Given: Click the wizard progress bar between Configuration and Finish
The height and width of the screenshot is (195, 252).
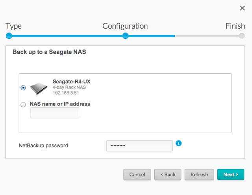Looking at the screenshot, I should pos(197,36).
